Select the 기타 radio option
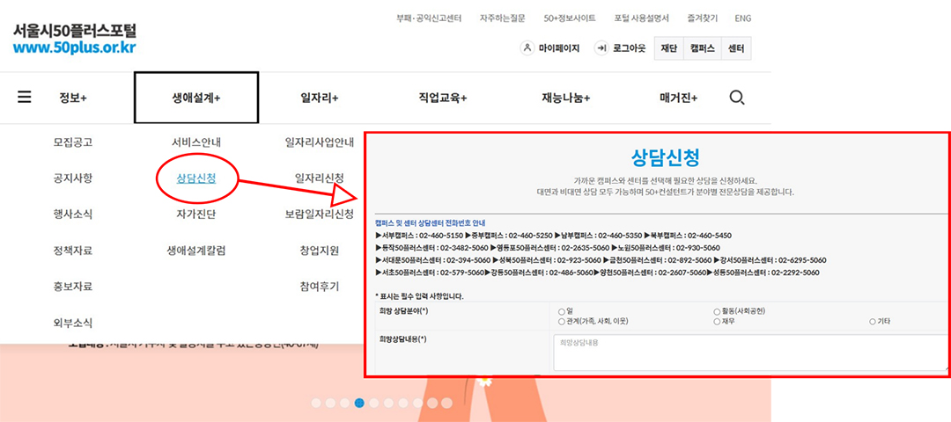Screen dimensions: 951x422 [873, 322]
